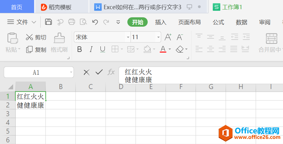Viewport: 283px width, 144px height.
Task: Go to the 公式 ribbon tab
Action: [219, 22]
